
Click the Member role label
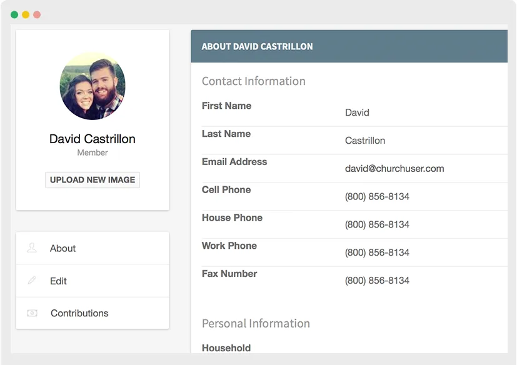pyautogui.click(x=93, y=152)
